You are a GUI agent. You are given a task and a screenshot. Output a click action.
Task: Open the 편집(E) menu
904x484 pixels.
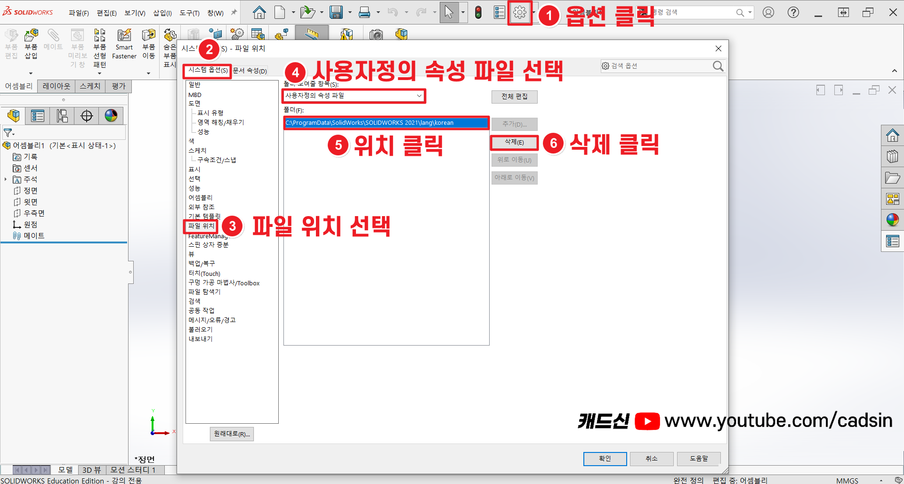click(x=107, y=13)
